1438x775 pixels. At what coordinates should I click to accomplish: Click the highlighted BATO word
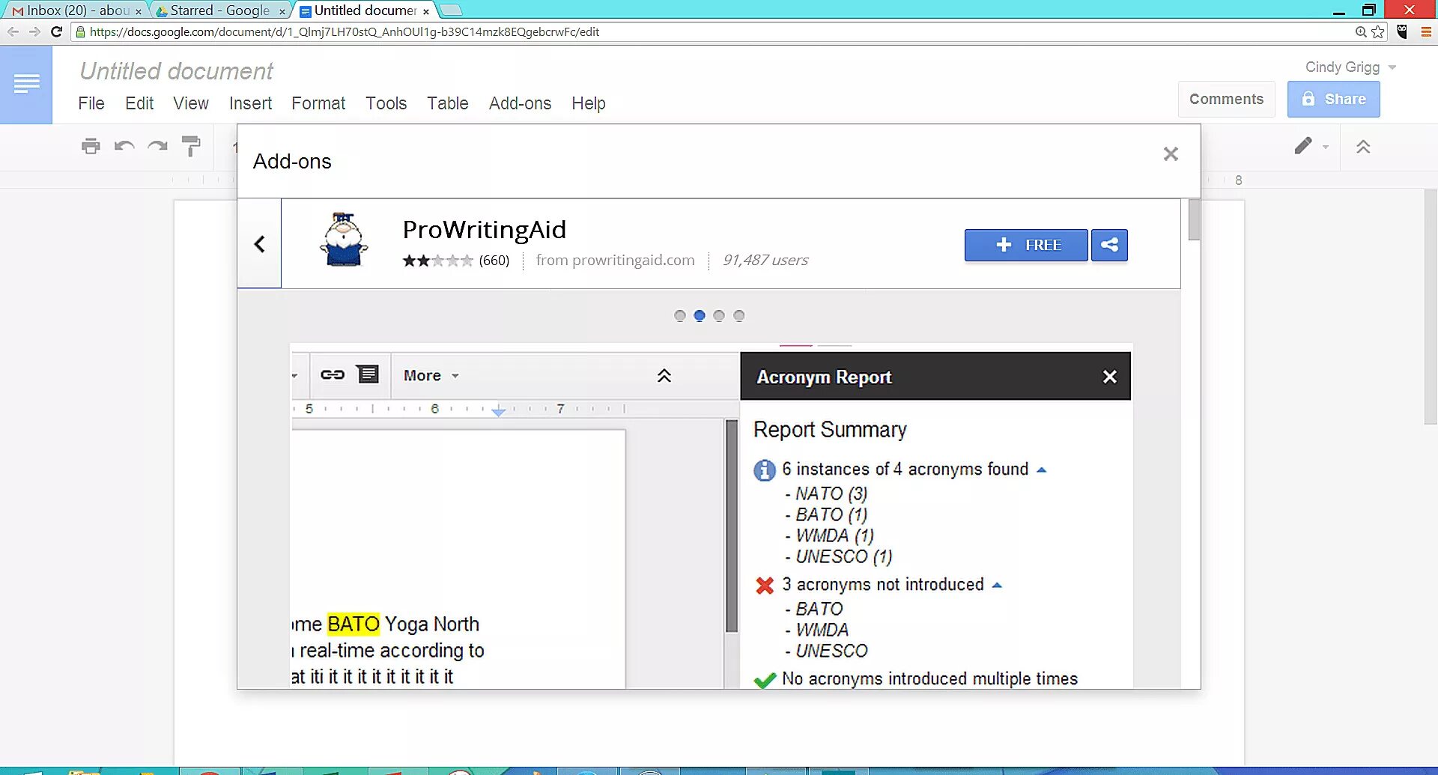tap(354, 624)
